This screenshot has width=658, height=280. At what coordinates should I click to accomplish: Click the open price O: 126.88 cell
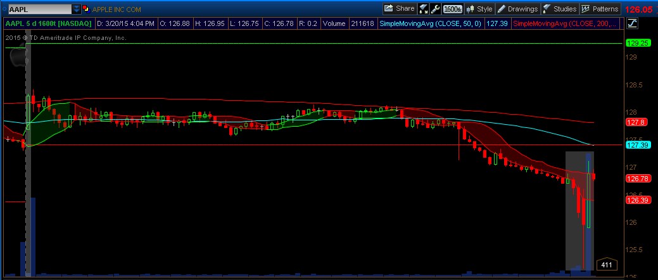tap(175, 24)
